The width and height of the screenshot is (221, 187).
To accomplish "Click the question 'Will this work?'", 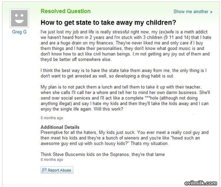I will (x=108, y=109).
